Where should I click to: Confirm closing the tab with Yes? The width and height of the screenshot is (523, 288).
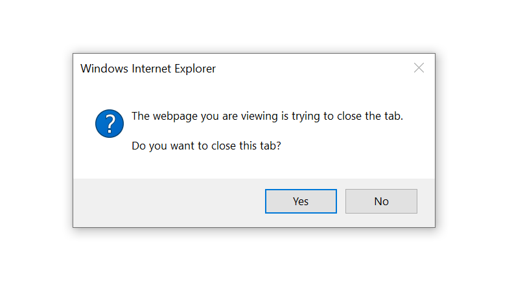[301, 201]
